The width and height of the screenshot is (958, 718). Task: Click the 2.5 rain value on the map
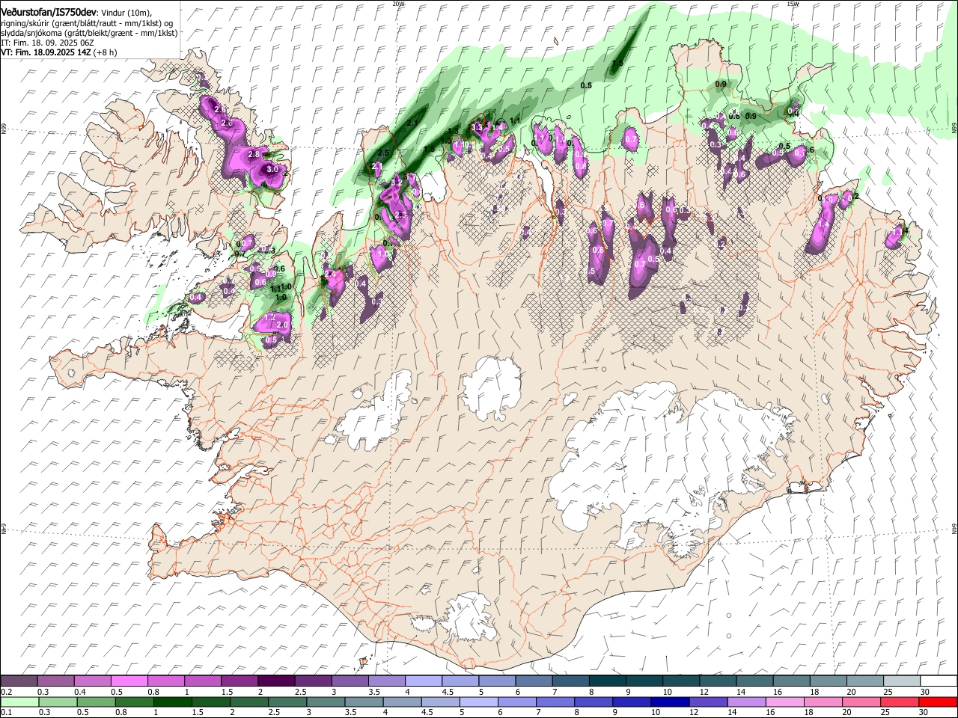click(384, 153)
